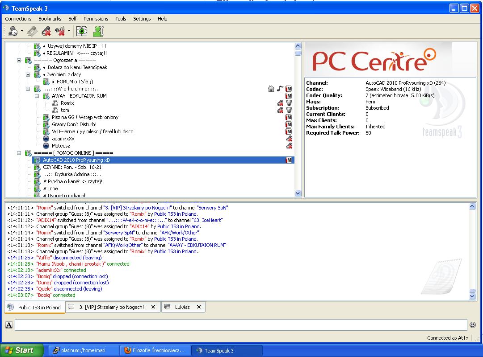Select the # Prośba o kanał channel
Image resolution: width=483 pixels, height=357 pixels.
coord(73,181)
